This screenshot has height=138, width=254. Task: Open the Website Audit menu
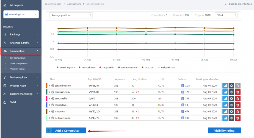click(x=21, y=86)
